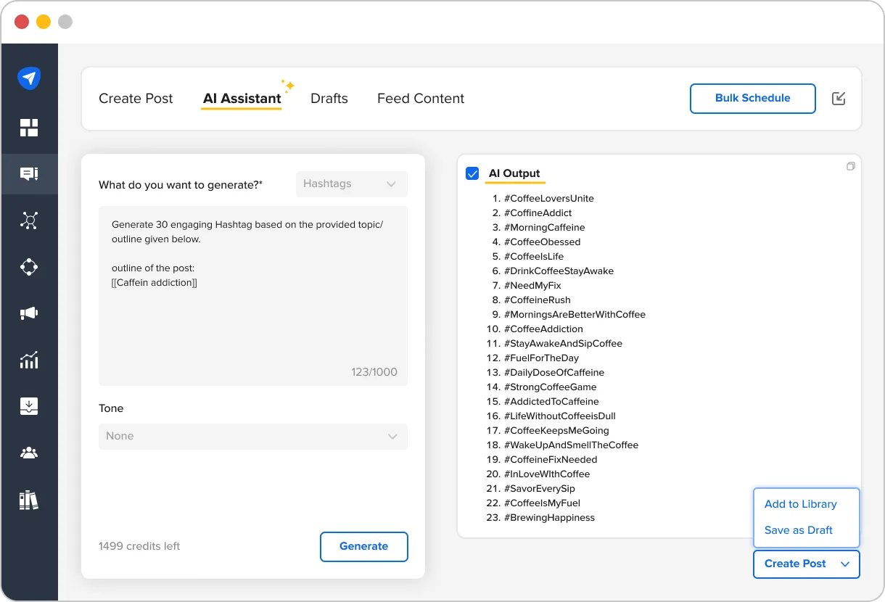Open the team members icon
The height and width of the screenshot is (602, 885).
click(29, 453)
